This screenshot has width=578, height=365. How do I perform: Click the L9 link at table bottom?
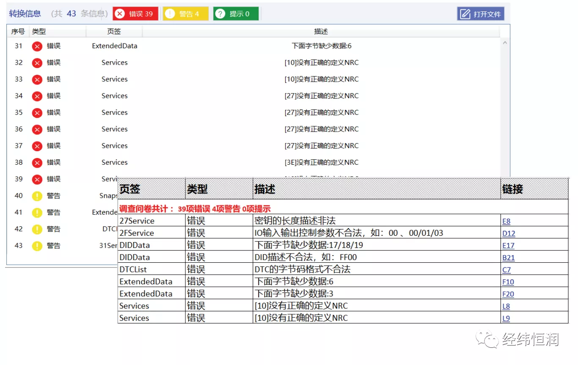(506, 318)
